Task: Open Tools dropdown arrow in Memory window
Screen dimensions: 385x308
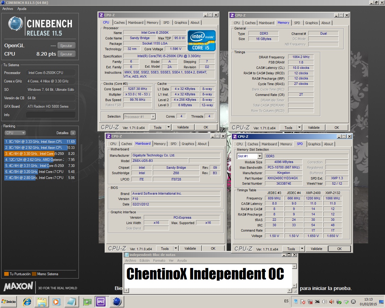Action: point(299,128)
